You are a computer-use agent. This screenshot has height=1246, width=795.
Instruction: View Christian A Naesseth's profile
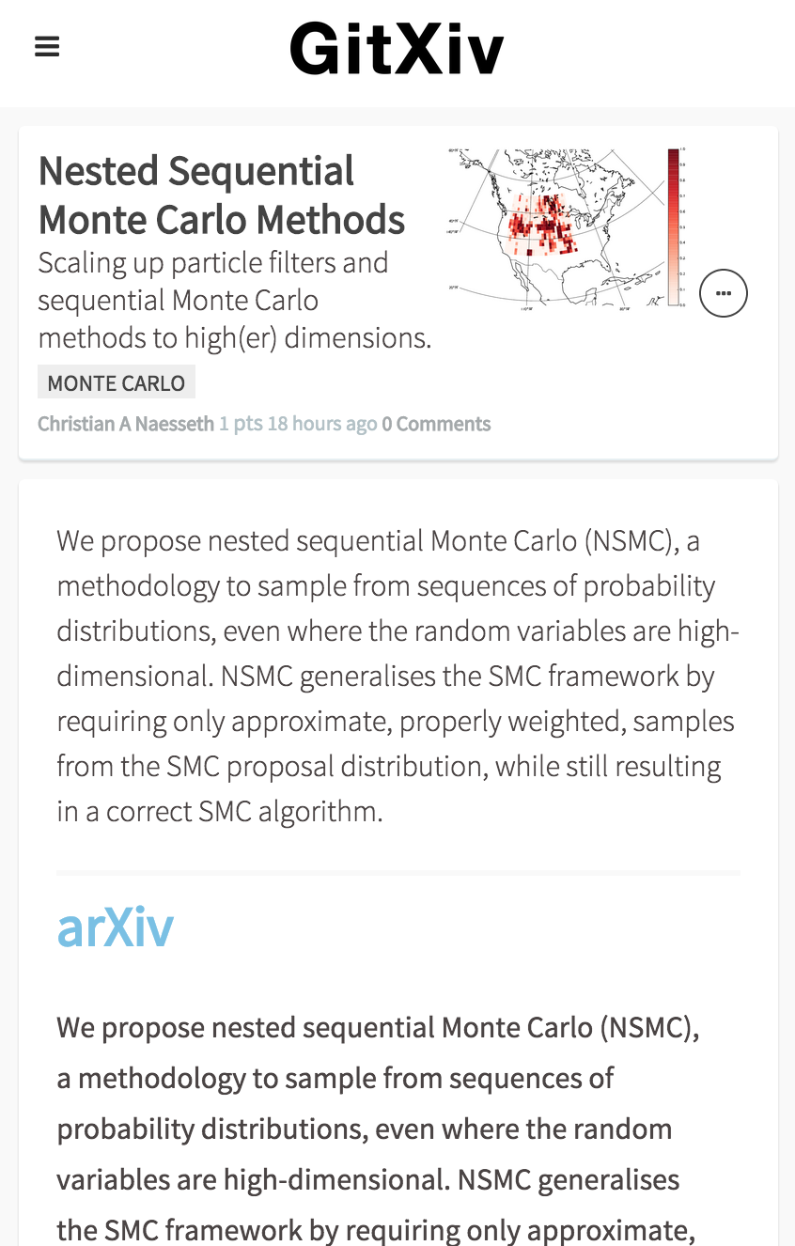pyautogui.click(x=125, y=423)
